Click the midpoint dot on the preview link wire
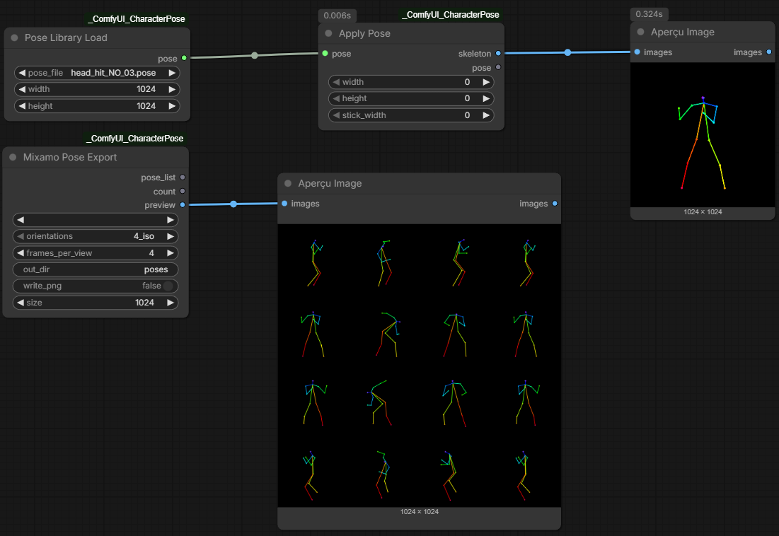 tap(233, 204)
